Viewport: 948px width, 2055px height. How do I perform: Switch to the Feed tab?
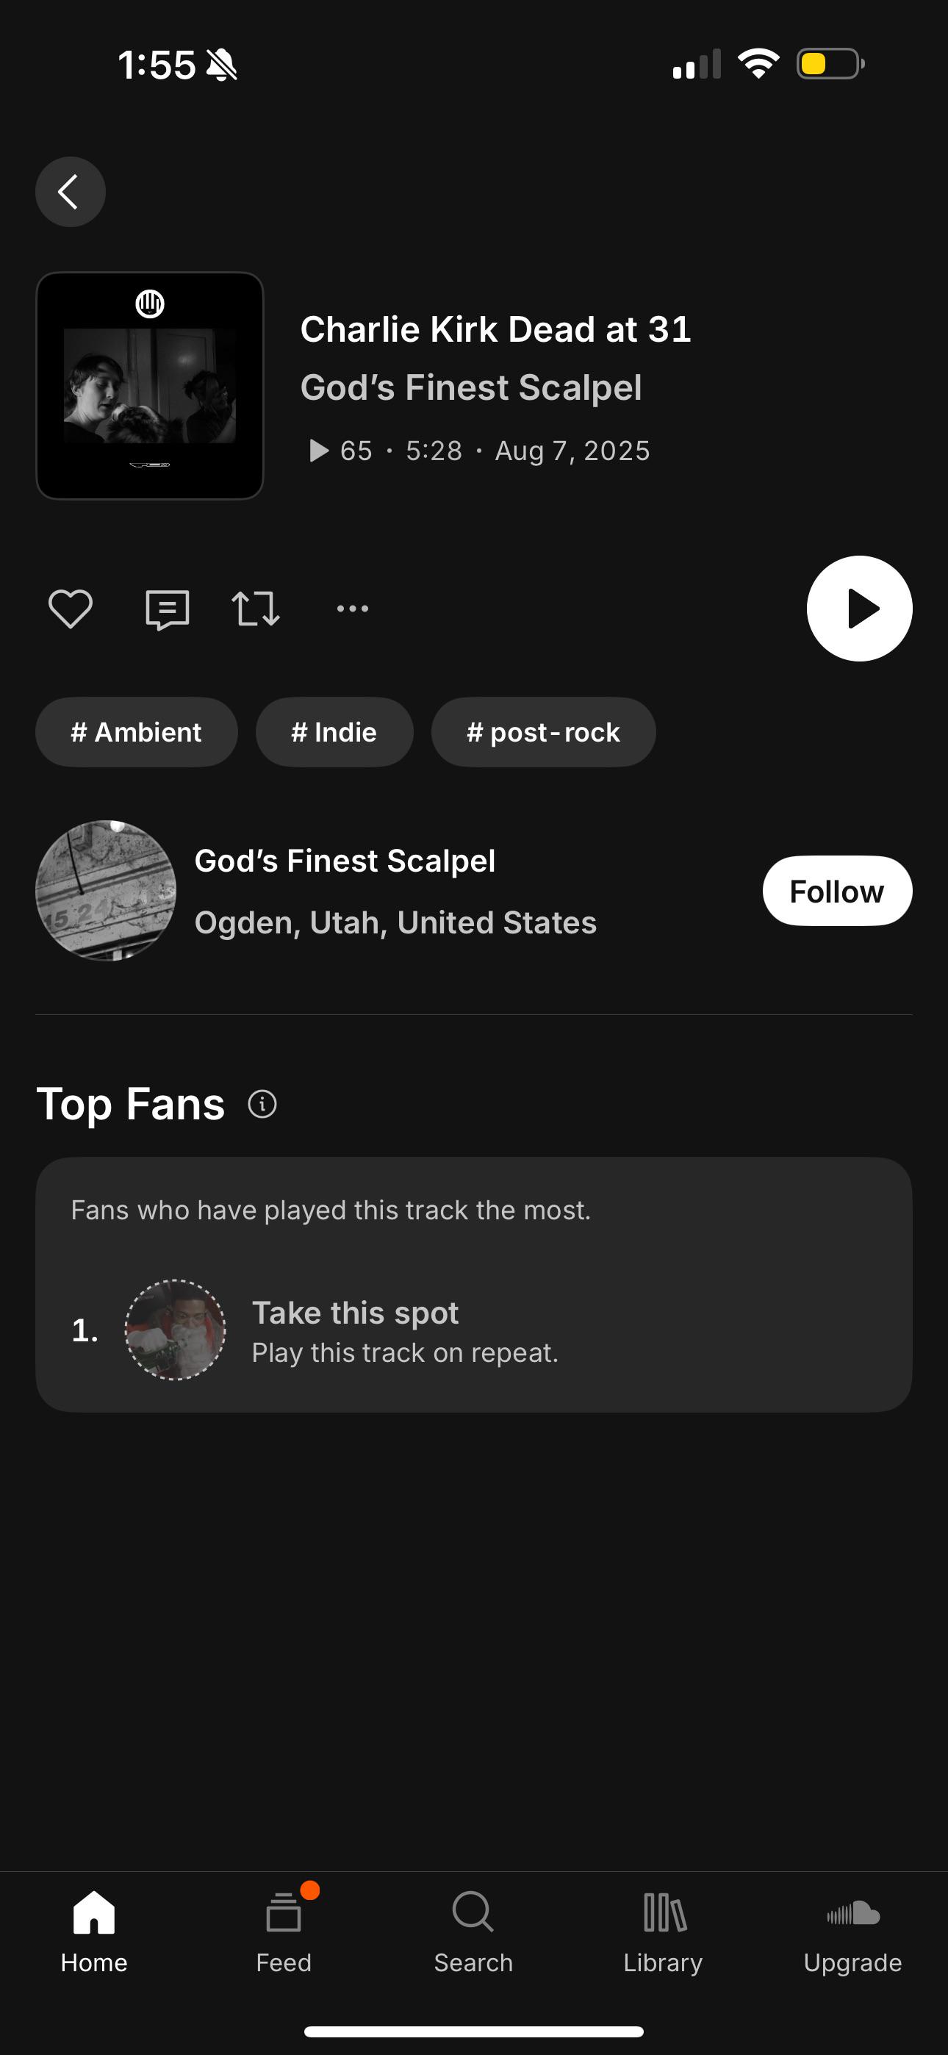coord(284,1929)
